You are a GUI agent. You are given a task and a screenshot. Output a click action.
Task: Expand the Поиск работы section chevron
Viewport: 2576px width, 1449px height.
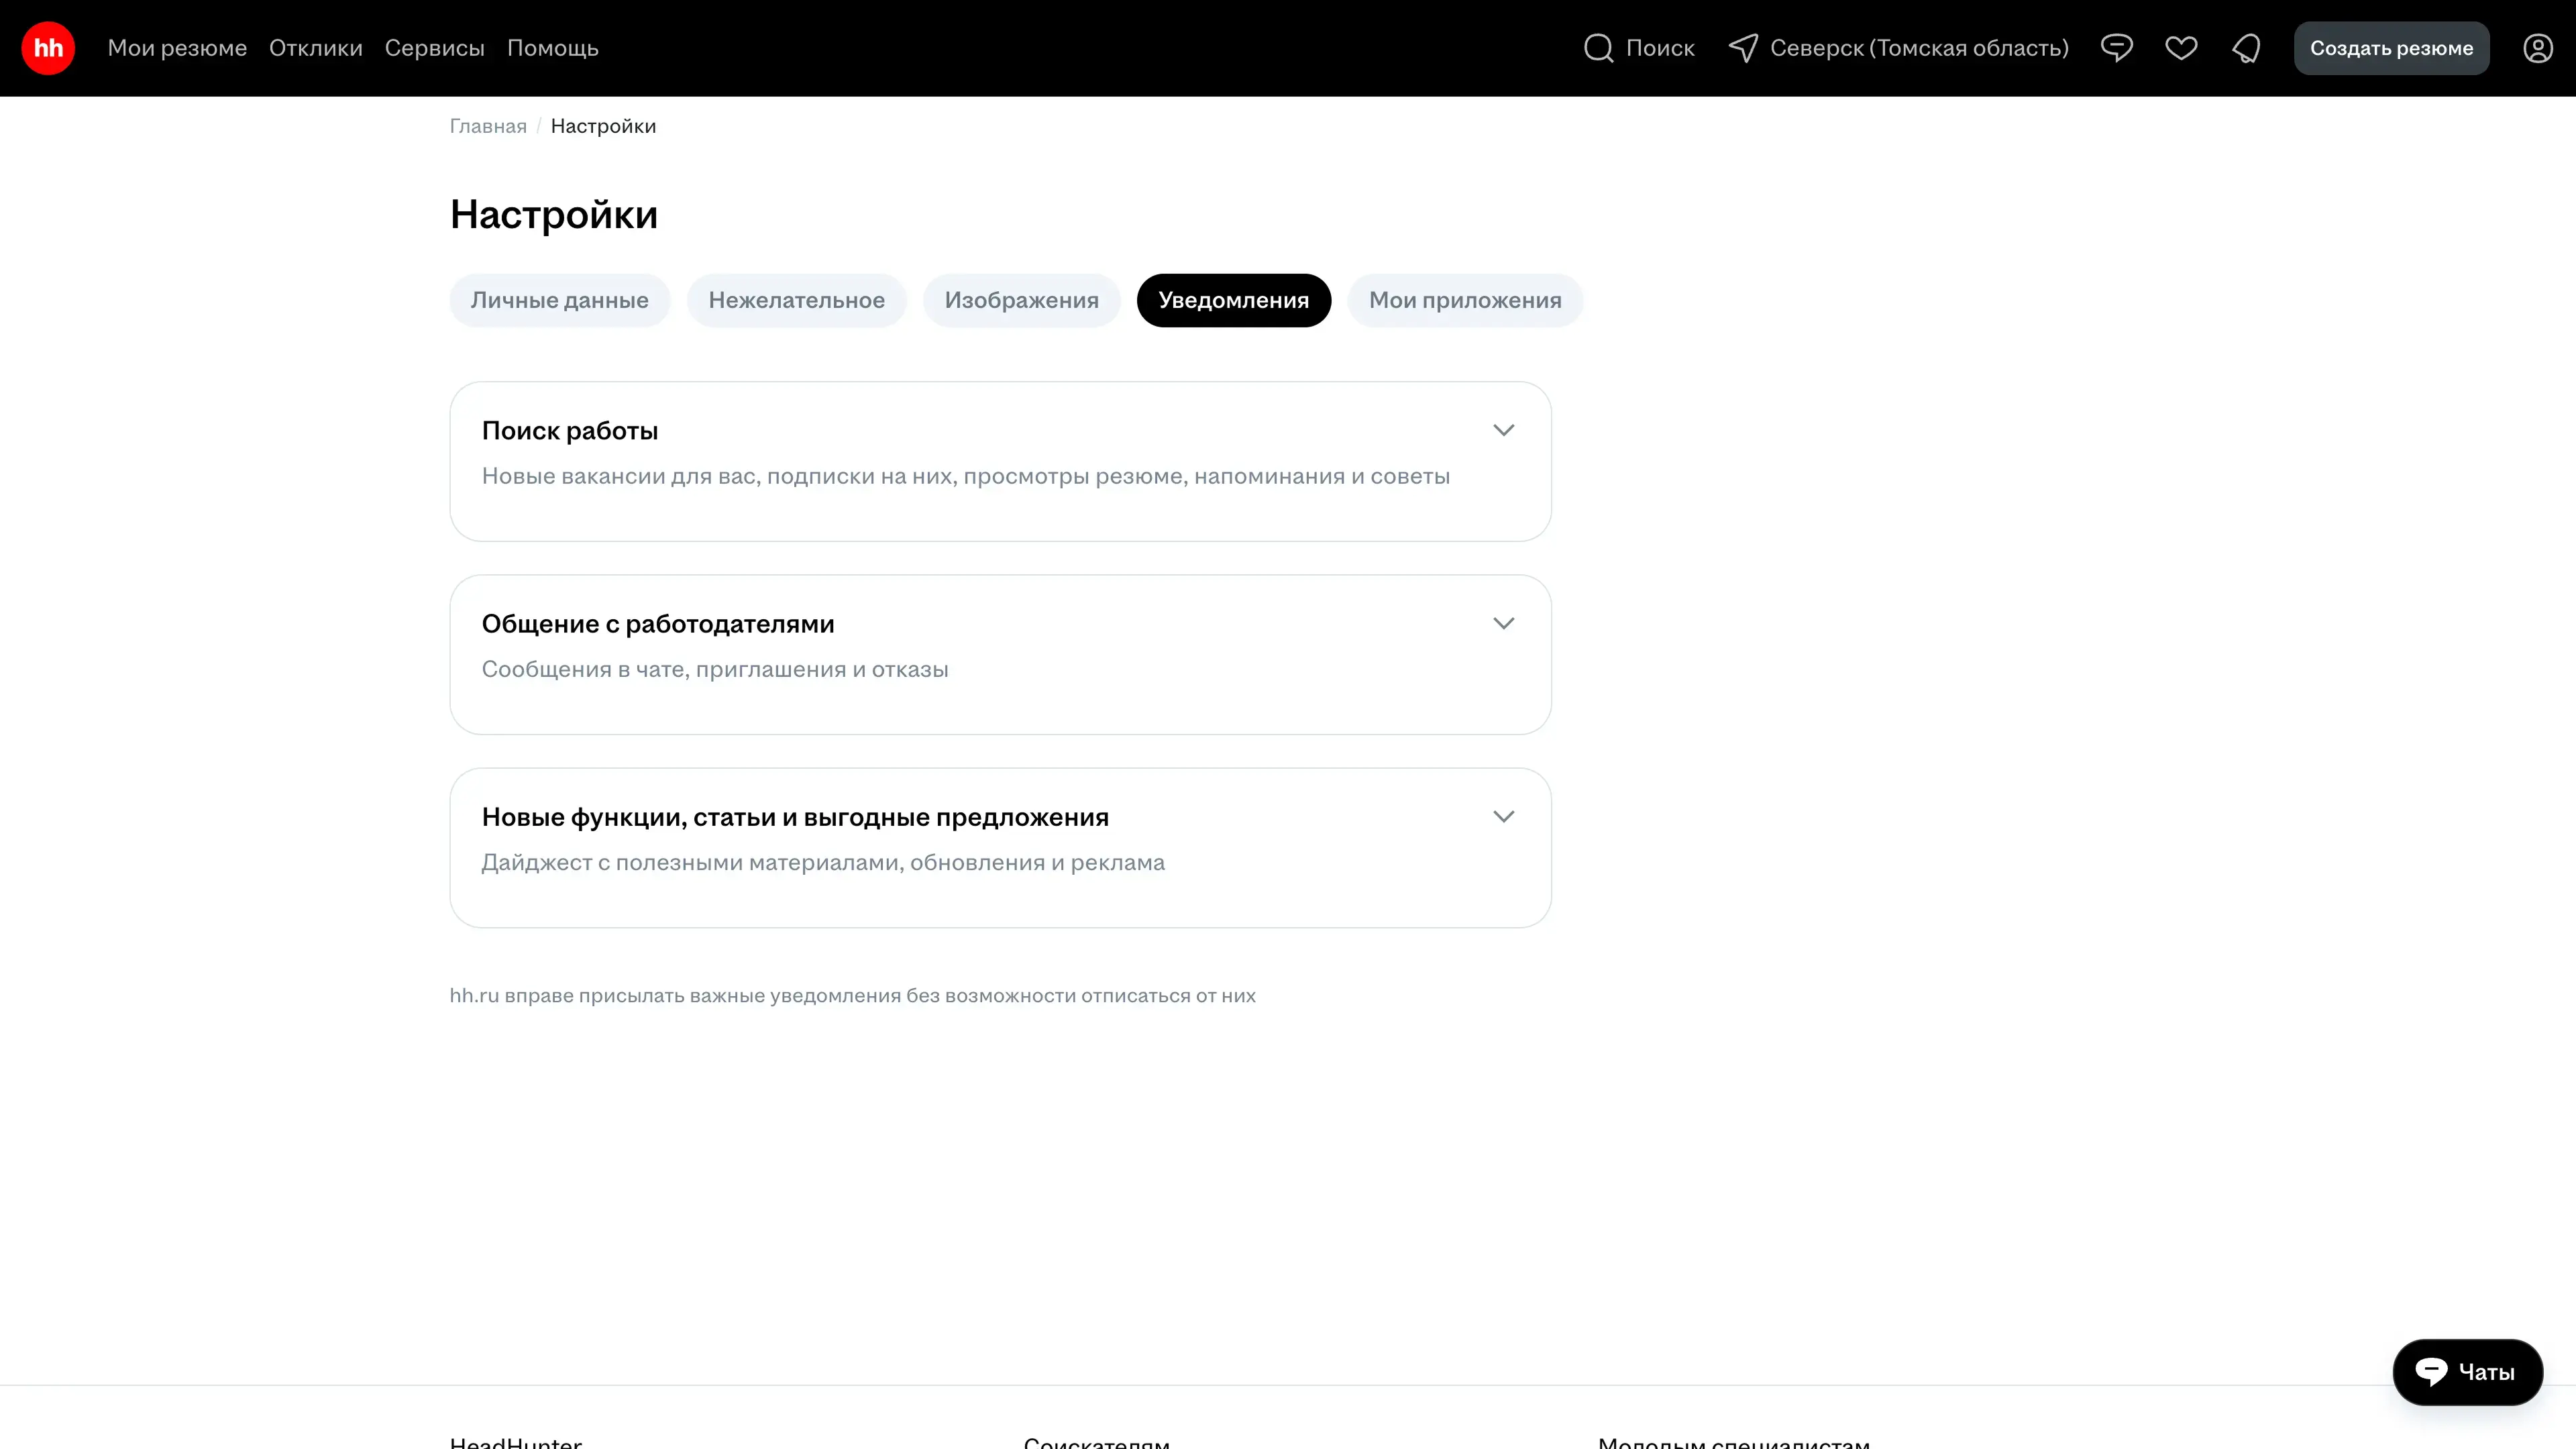click(x=1503, y=430)
